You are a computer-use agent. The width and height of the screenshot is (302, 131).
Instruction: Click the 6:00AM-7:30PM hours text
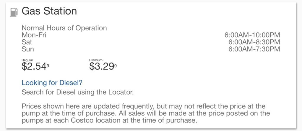click(x=254, y=49)
